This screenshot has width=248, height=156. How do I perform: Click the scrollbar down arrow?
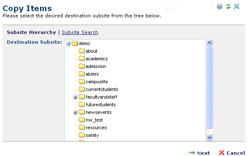(x=209, y=137)
